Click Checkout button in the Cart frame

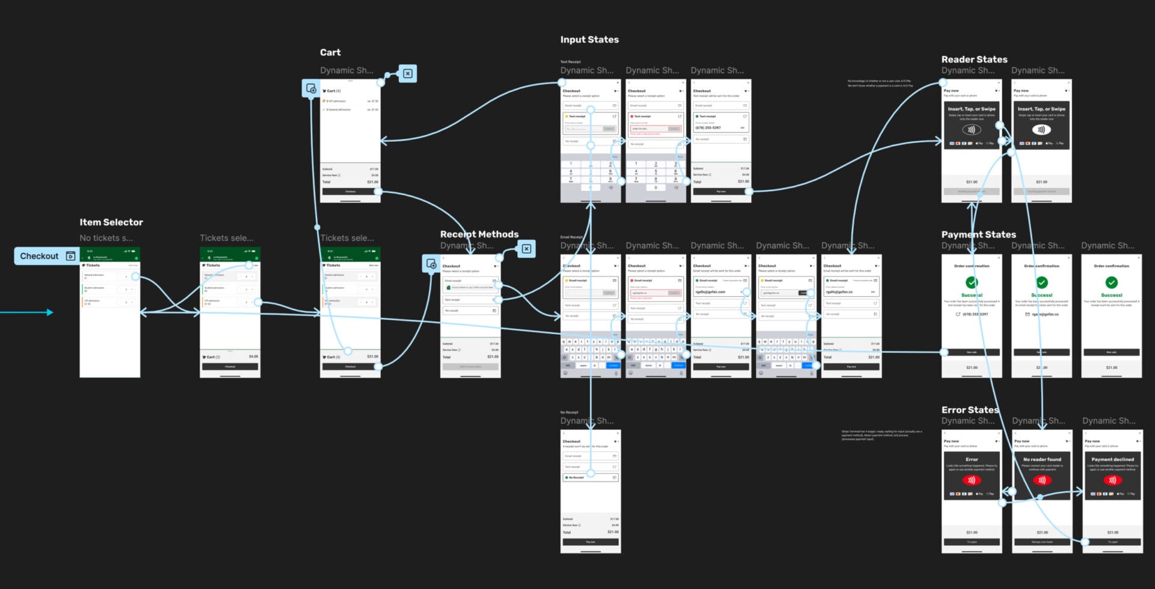click(350, 192)
